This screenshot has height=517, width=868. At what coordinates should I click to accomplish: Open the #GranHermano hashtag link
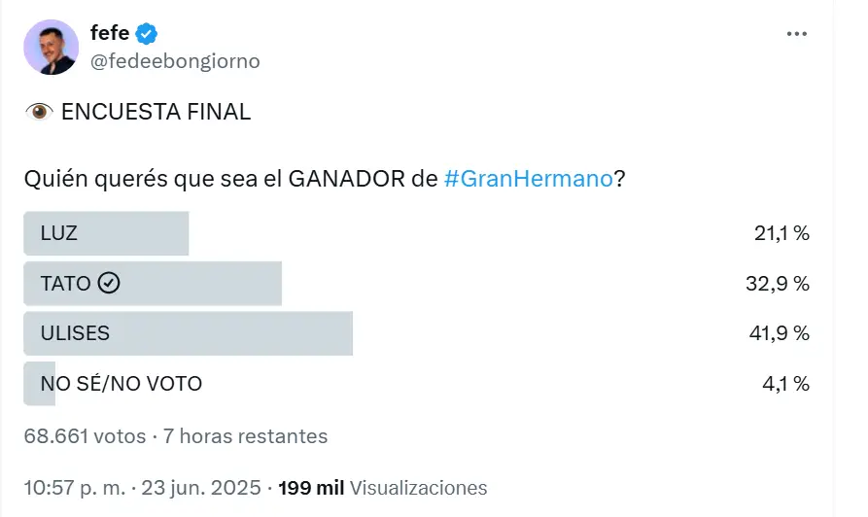(x=529, y=179)
